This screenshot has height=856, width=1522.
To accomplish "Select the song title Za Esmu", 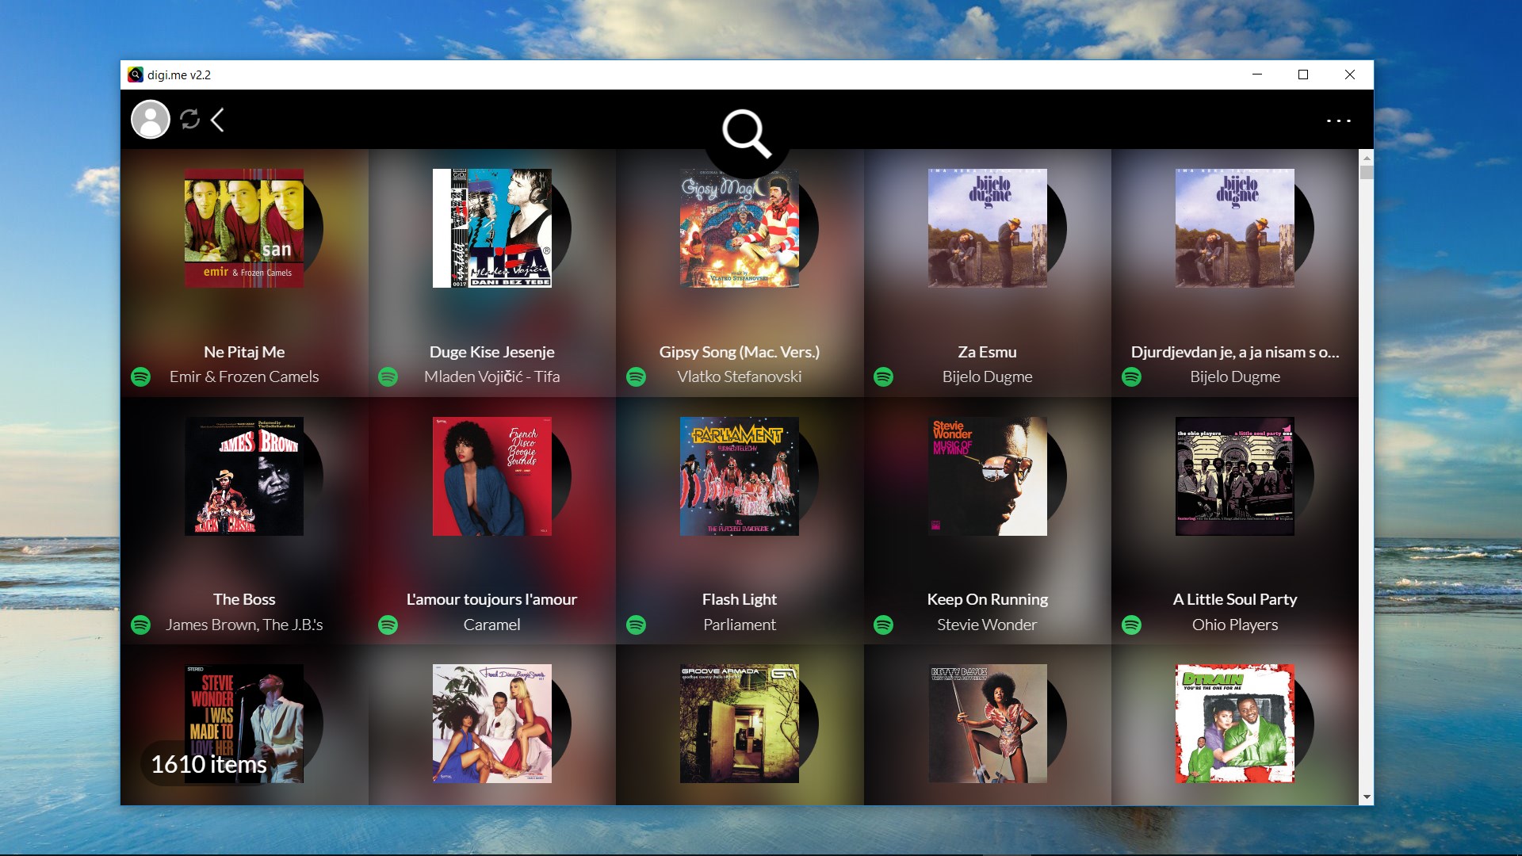I will pos(988,352).
